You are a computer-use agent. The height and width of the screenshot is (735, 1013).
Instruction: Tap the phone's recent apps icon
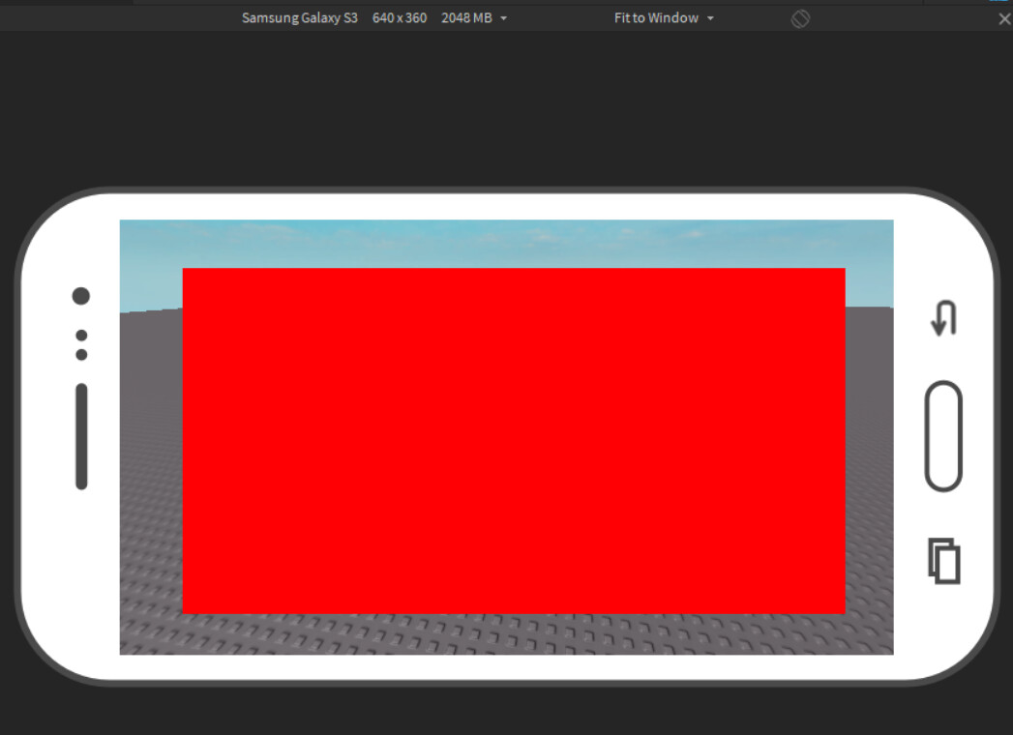pyautogui.click(x=944, y=561)
